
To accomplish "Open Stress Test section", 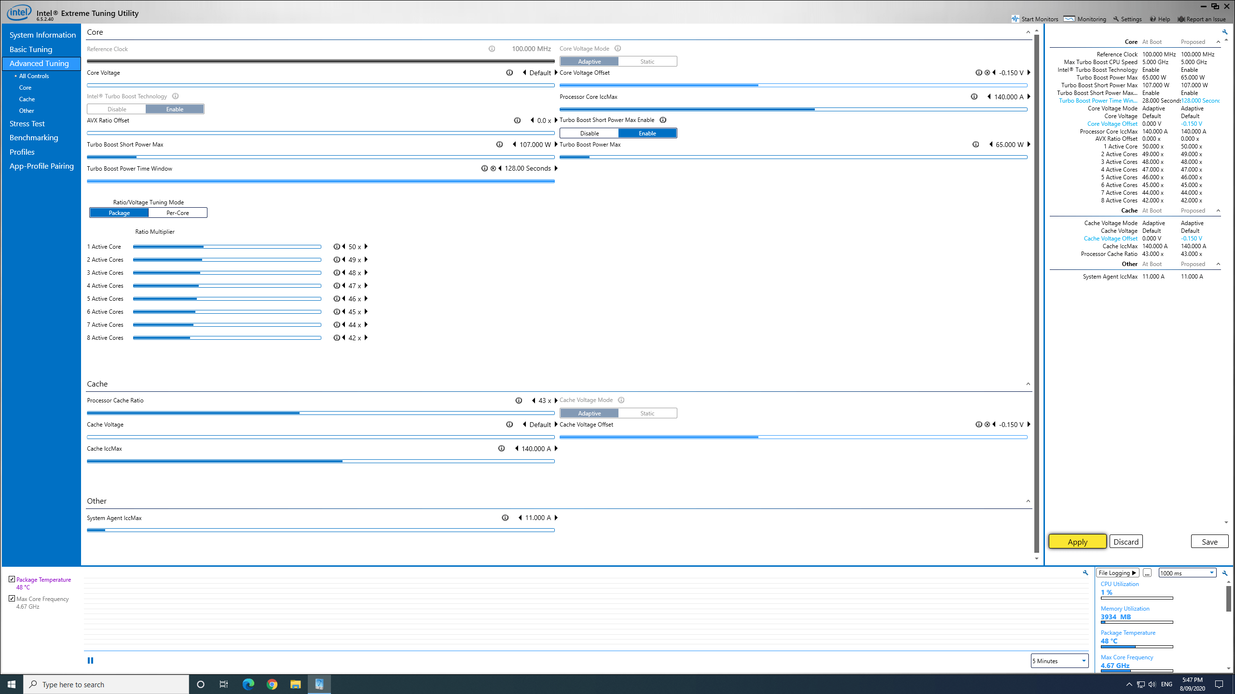I will (27, 124).
